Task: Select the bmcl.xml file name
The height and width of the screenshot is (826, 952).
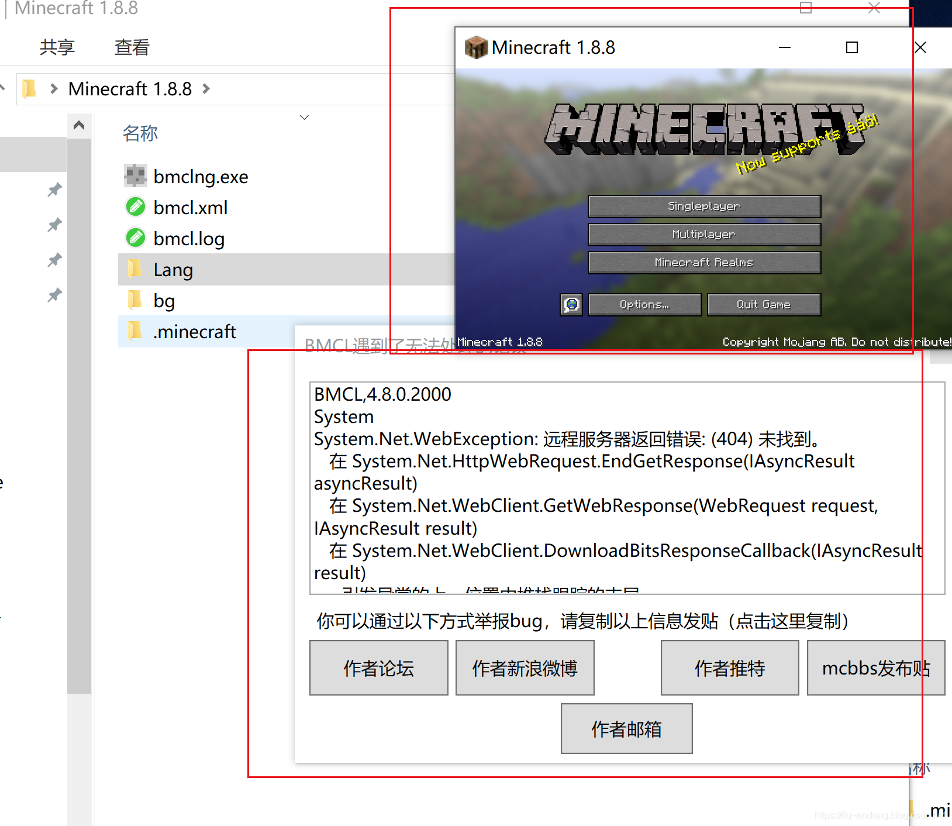Action: (x=191, y=208)
